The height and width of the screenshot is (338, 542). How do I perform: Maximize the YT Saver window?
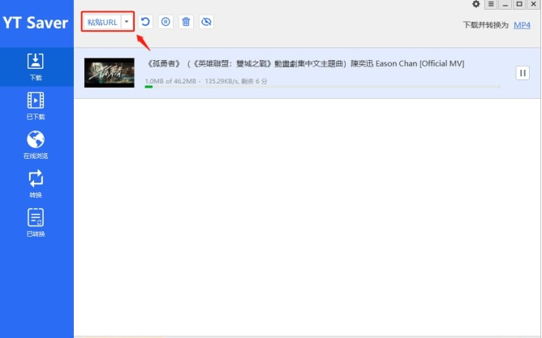pyautogui.click(x=518, y=5)
